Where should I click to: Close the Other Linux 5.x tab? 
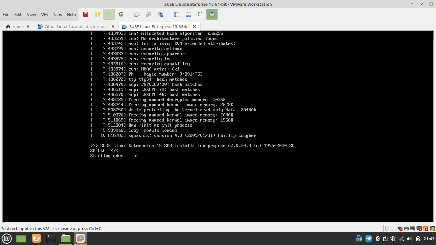point(113,26)
